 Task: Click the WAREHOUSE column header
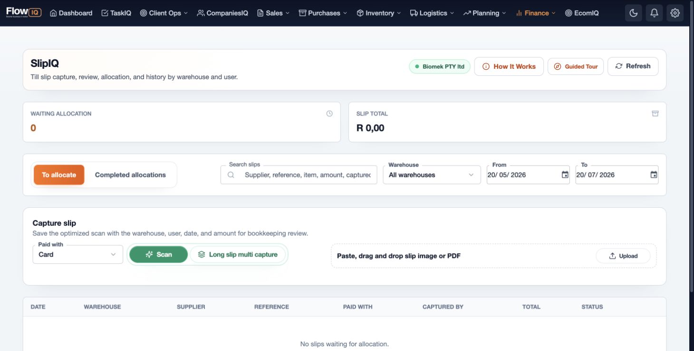click(x=102, y=307)
